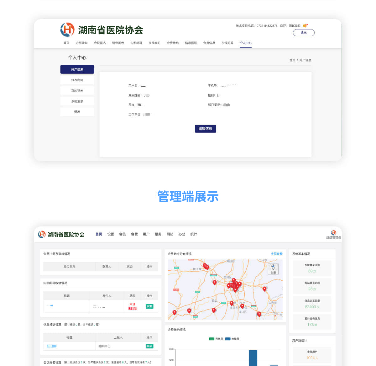Go to 会议报名 in top navigation

100,43
